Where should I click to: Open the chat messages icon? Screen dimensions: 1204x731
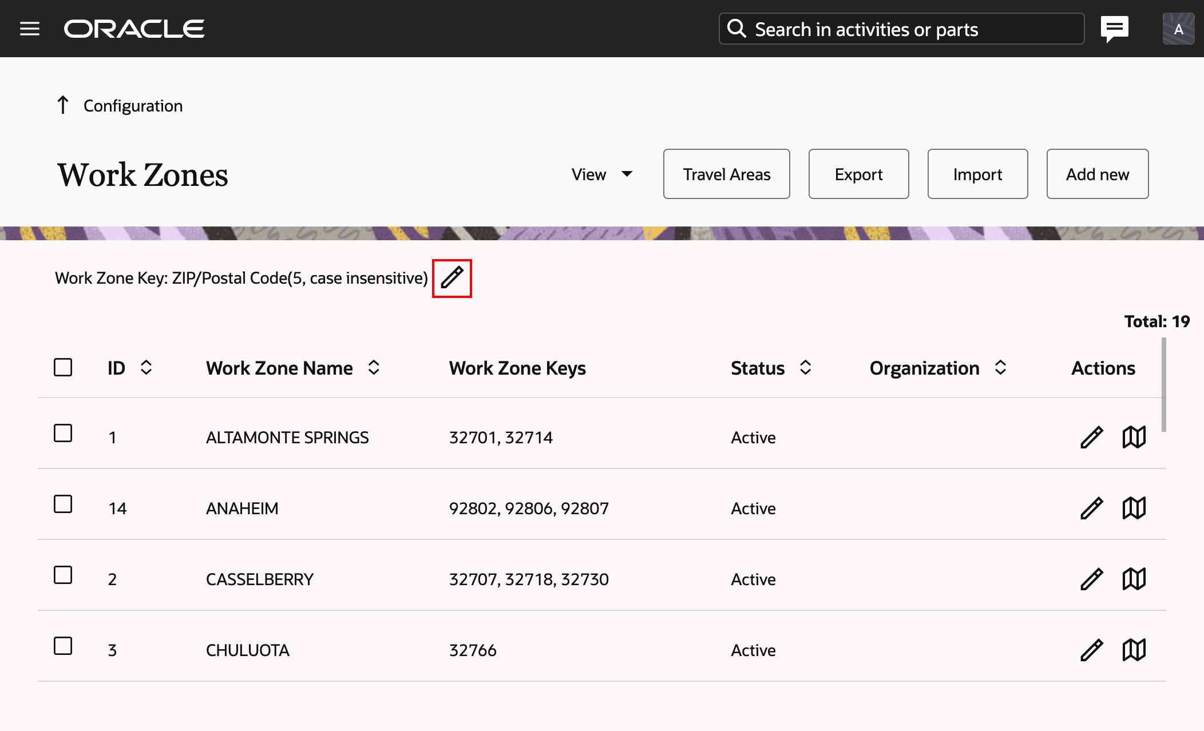click(x=1114, y=29)
